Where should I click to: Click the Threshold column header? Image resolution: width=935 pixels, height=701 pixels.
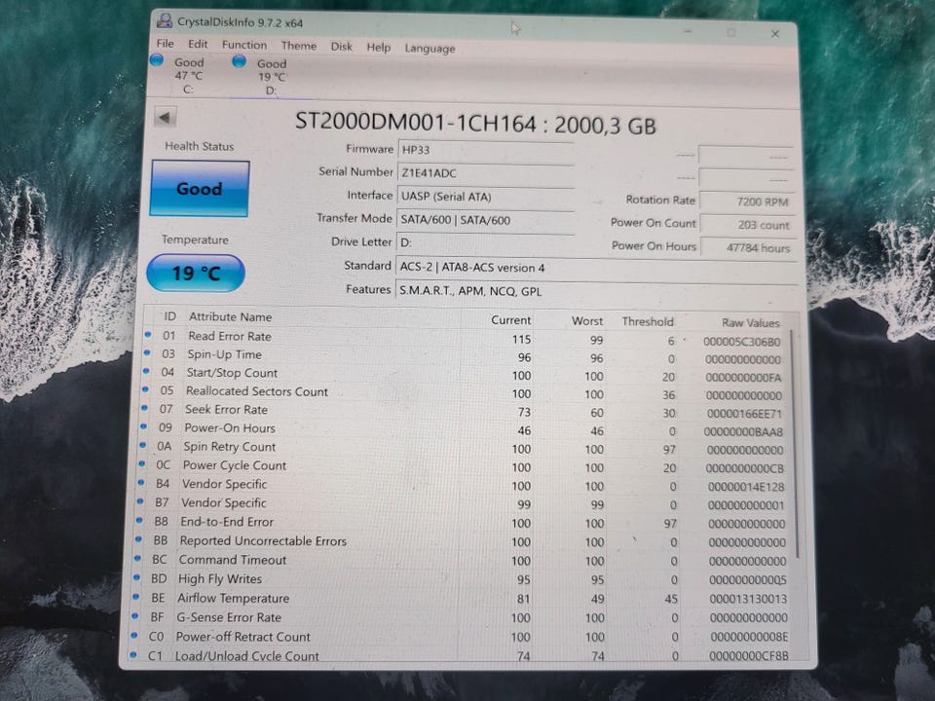pyautogui.click(x=648, y=321)
